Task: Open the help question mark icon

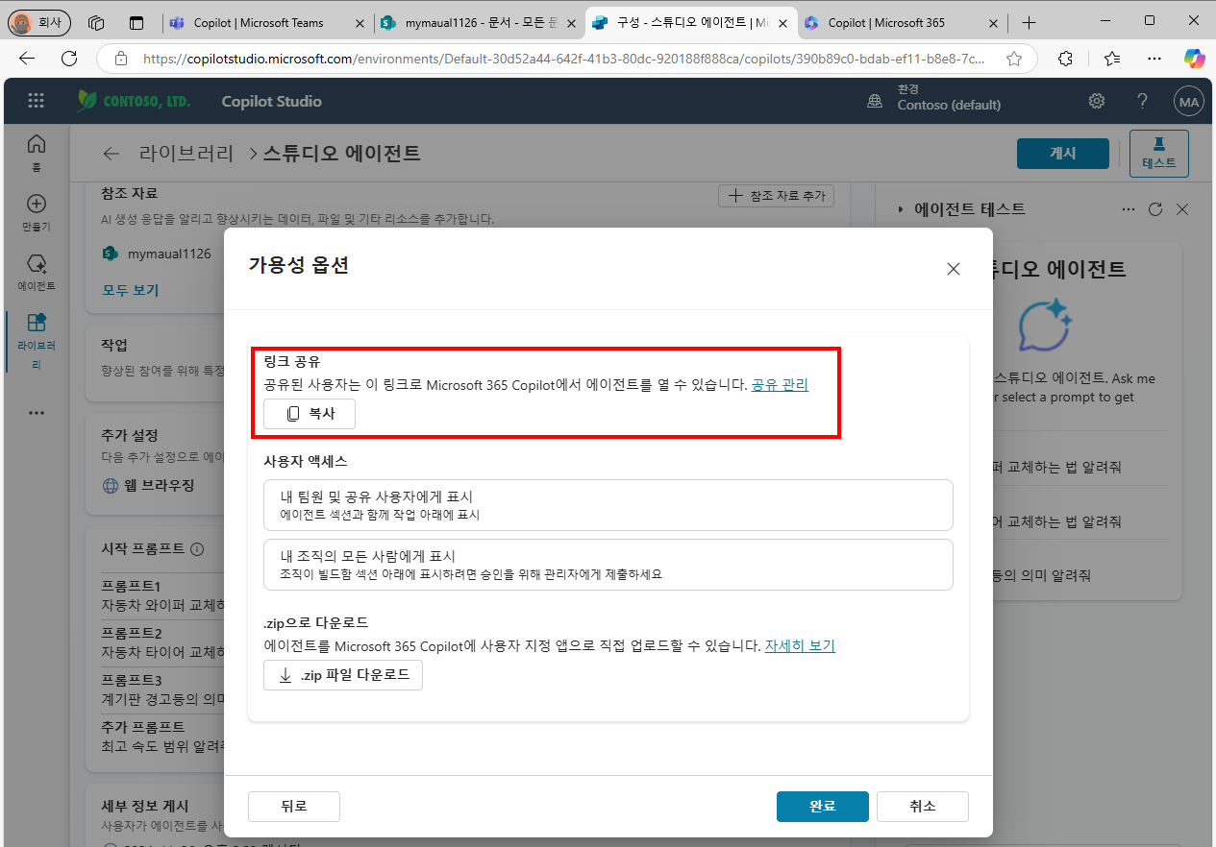Action: pos(1142,101)
